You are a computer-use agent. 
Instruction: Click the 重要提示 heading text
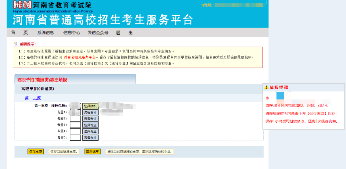(28, 44)
